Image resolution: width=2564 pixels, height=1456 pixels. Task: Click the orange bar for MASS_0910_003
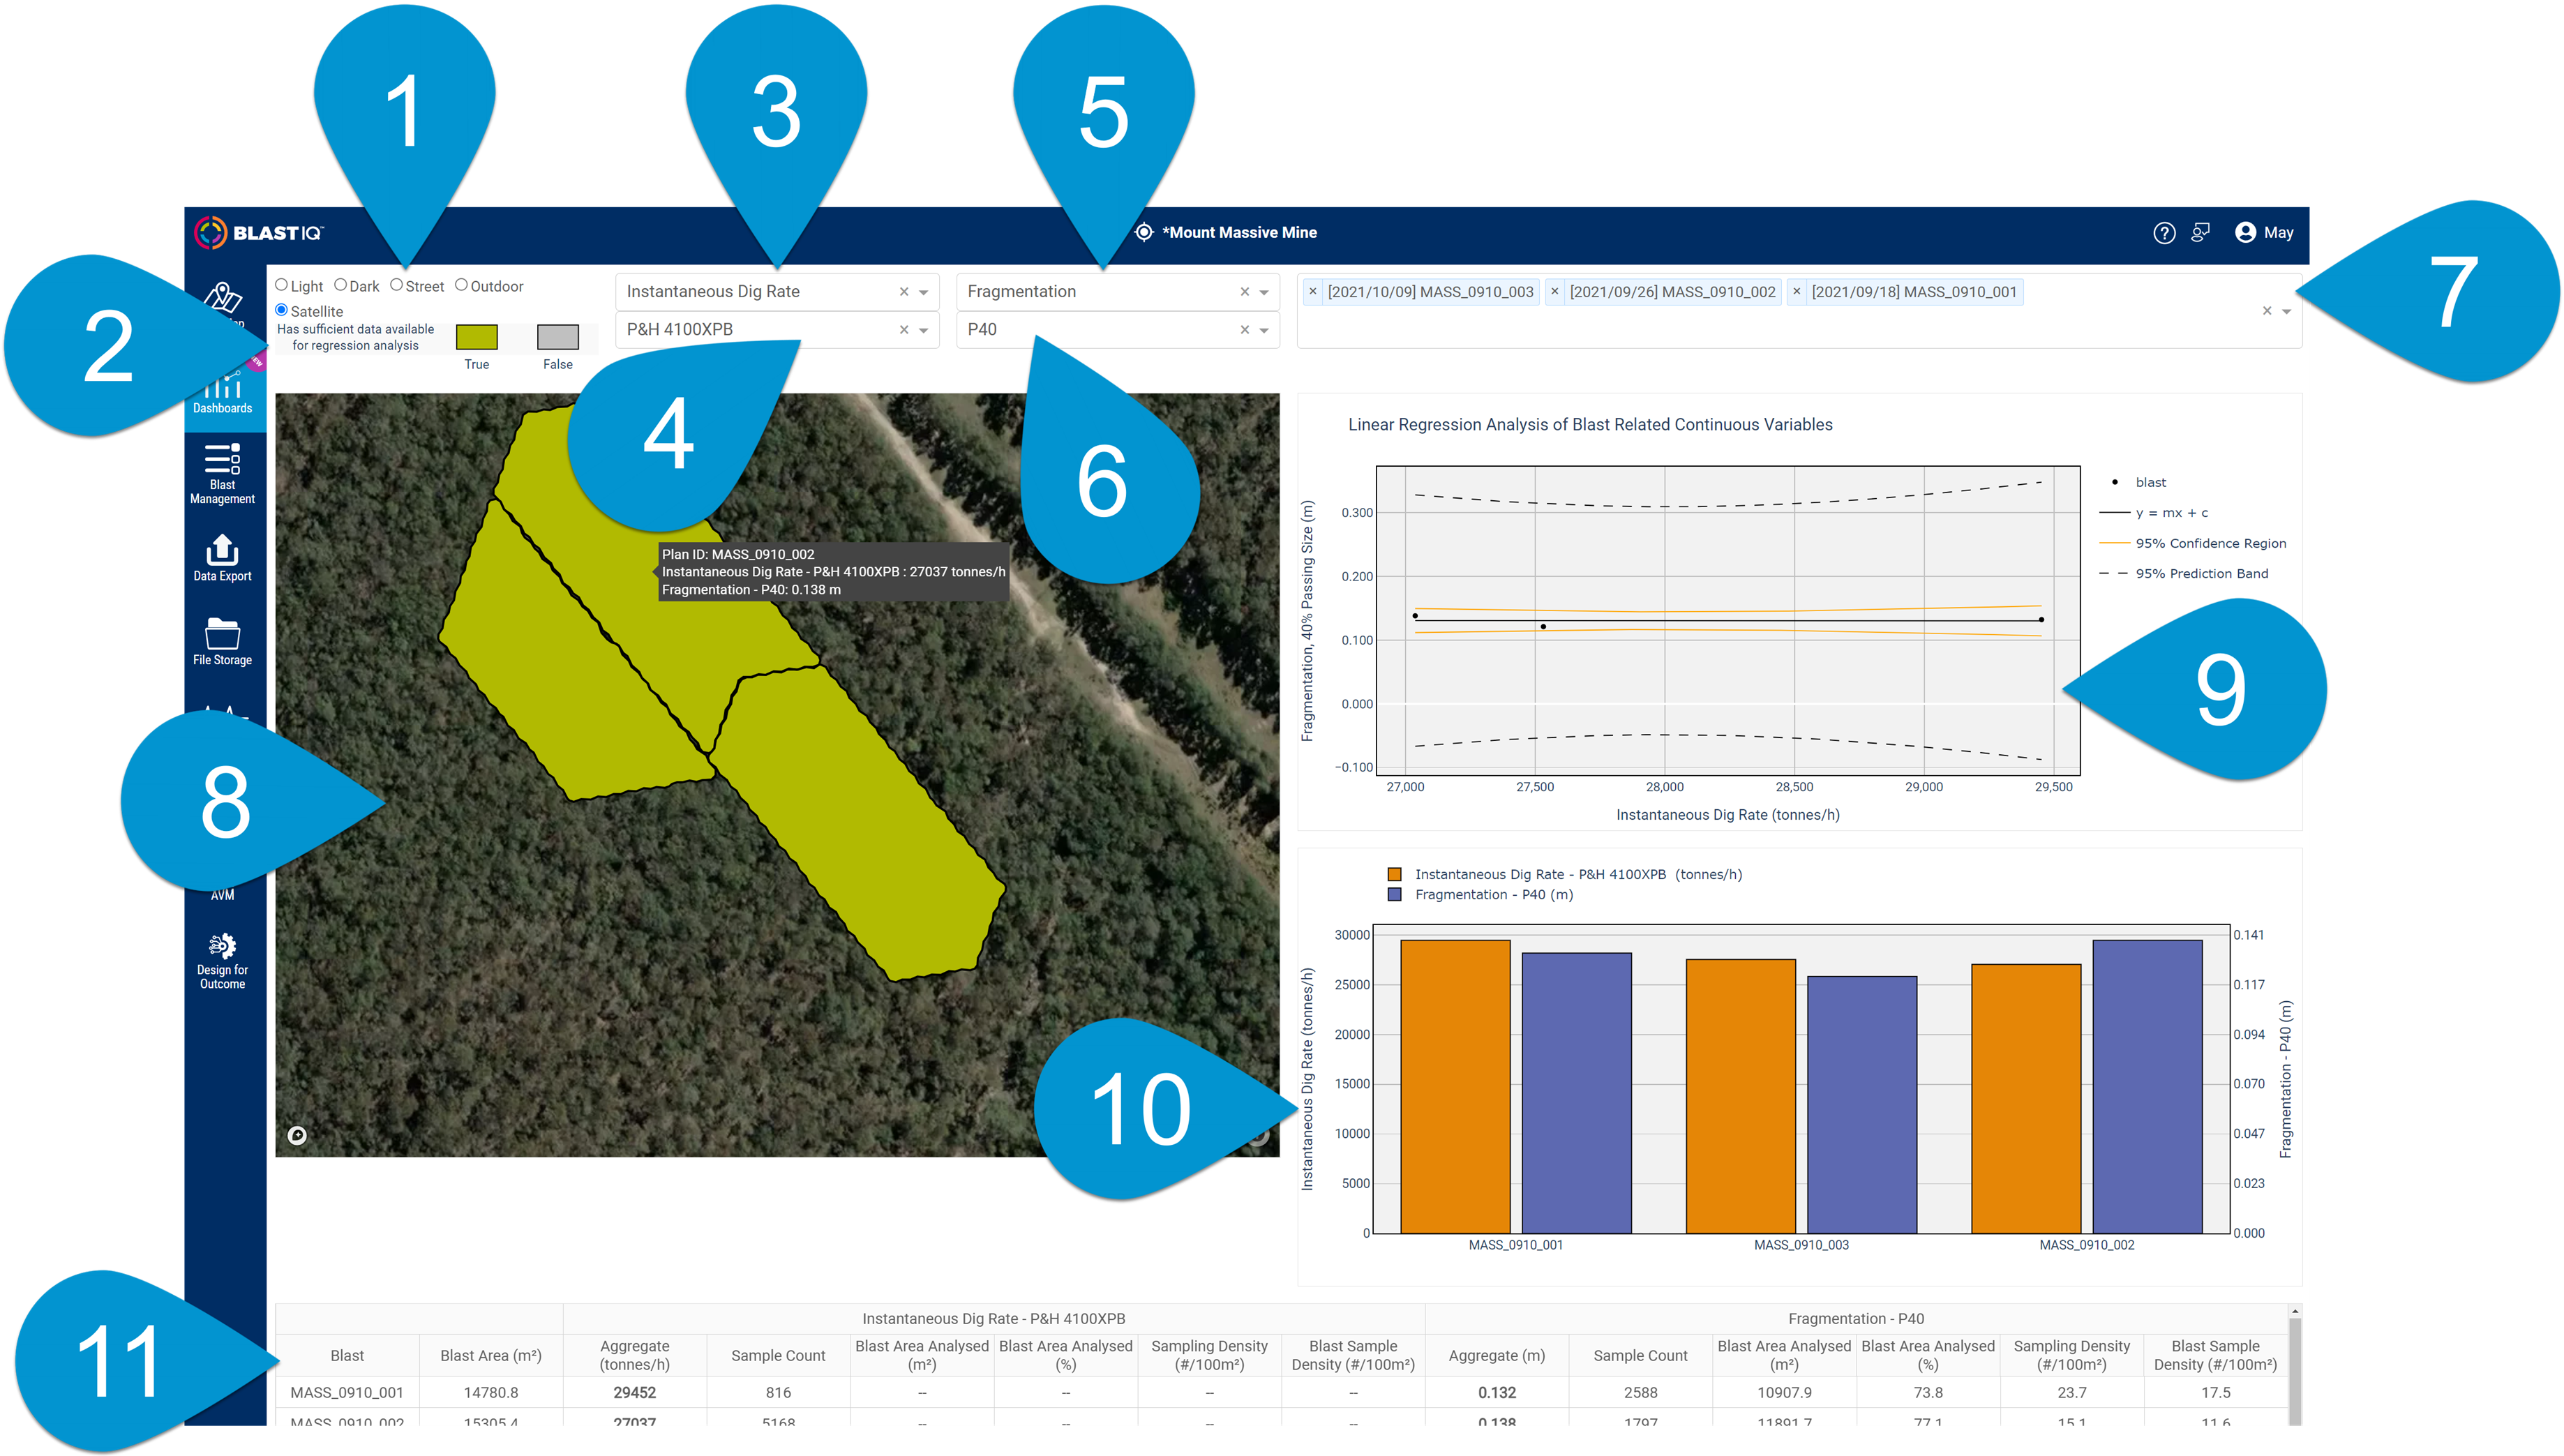(x=1741, y=1097)
